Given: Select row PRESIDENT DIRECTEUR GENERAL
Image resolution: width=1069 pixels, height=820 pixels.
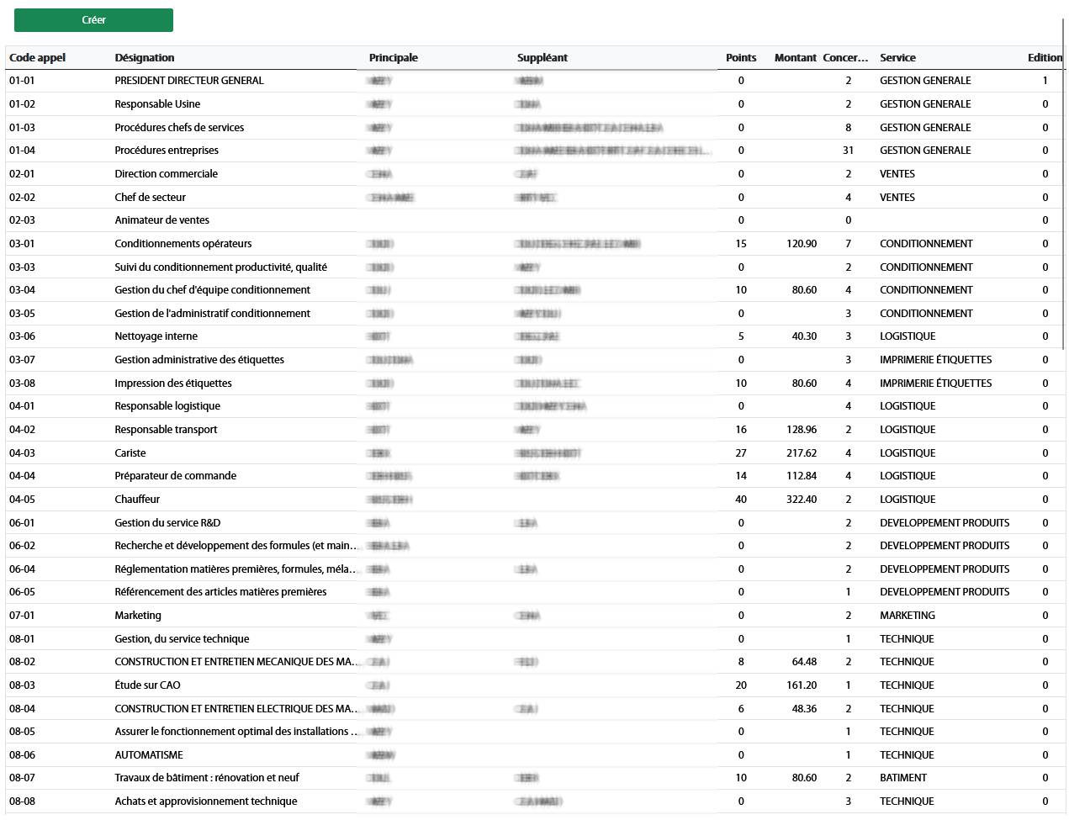Looking at the screenshot, I should click(535, 81).
